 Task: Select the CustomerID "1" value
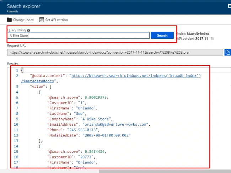pos(81,103)
